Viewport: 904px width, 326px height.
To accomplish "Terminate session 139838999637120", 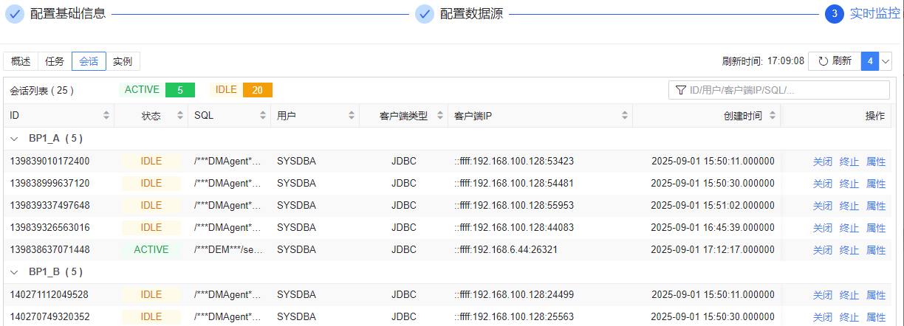I will click(849, 184).
